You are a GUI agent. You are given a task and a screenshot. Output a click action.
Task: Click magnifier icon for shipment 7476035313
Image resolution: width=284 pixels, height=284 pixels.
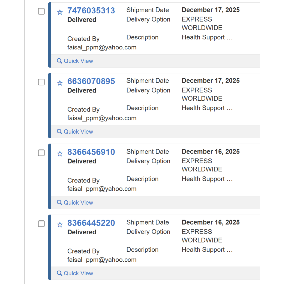pos(59,61)
